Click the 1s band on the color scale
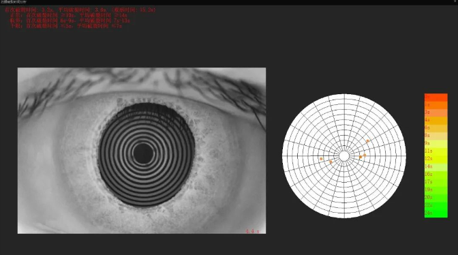 (436, 105)
